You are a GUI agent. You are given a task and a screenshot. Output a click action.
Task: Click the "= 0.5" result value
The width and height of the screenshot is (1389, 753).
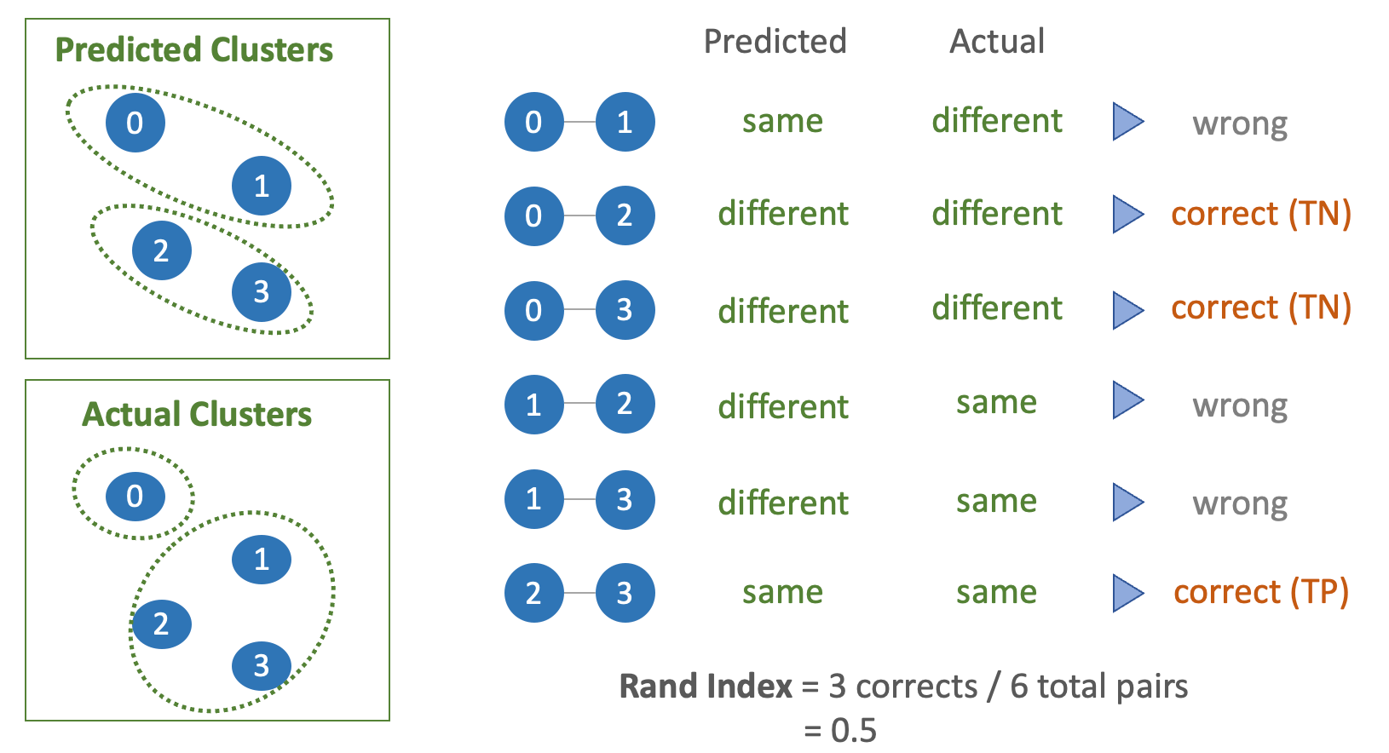click(x=839, y=731)
